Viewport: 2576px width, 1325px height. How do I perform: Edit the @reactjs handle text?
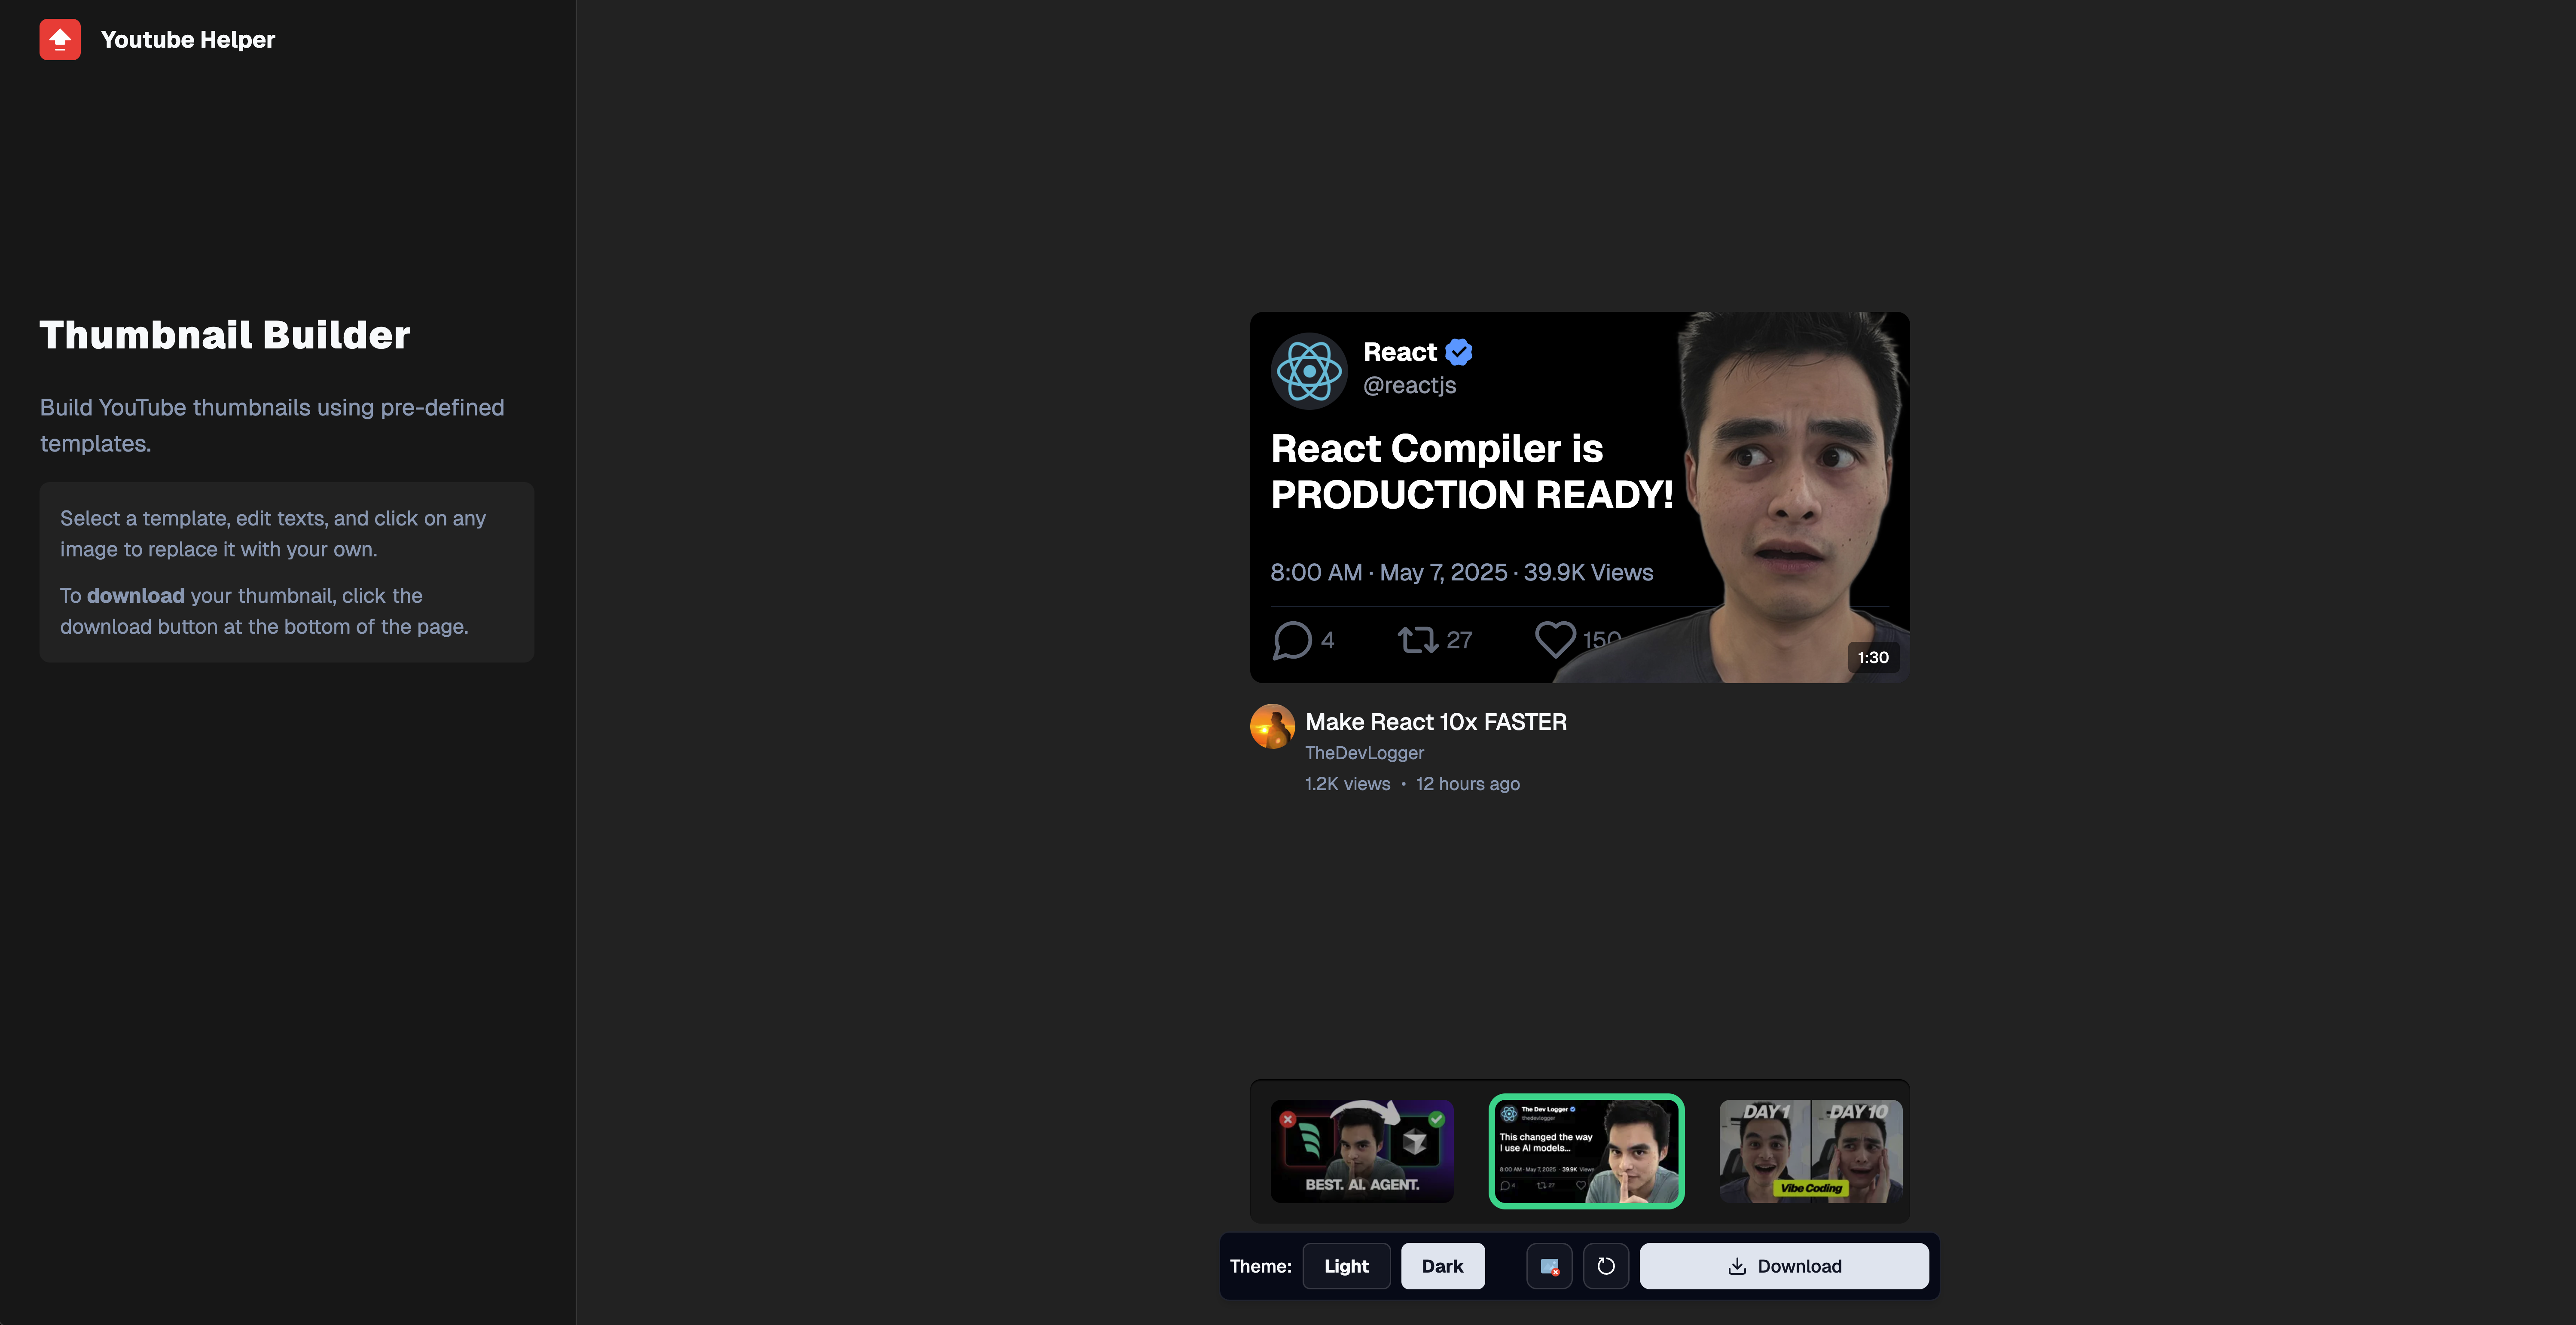tap(1409, 385)
